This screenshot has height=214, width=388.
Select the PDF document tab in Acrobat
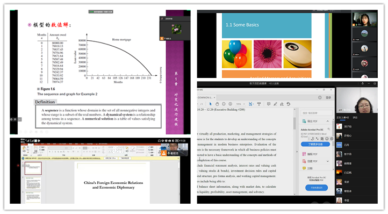(x=205, y=97)
